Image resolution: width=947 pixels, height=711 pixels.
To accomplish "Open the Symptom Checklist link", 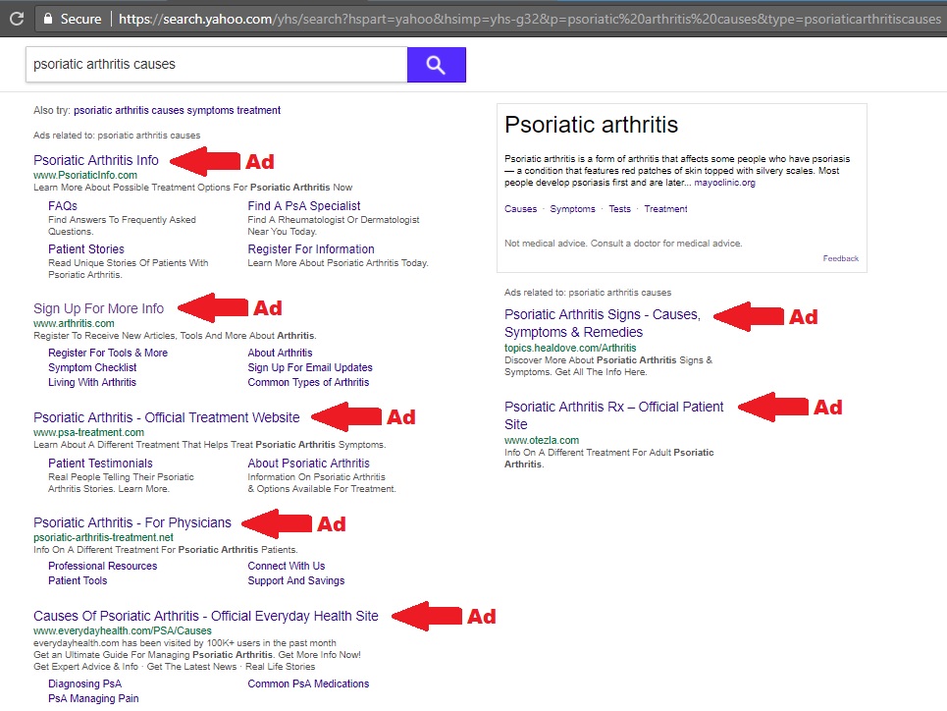I will tap(92, 367).
